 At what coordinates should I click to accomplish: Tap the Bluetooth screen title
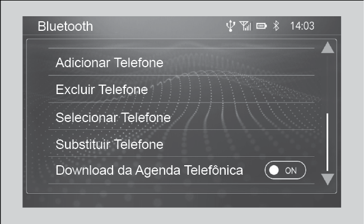pyautogui.click(x=65, y=26)
